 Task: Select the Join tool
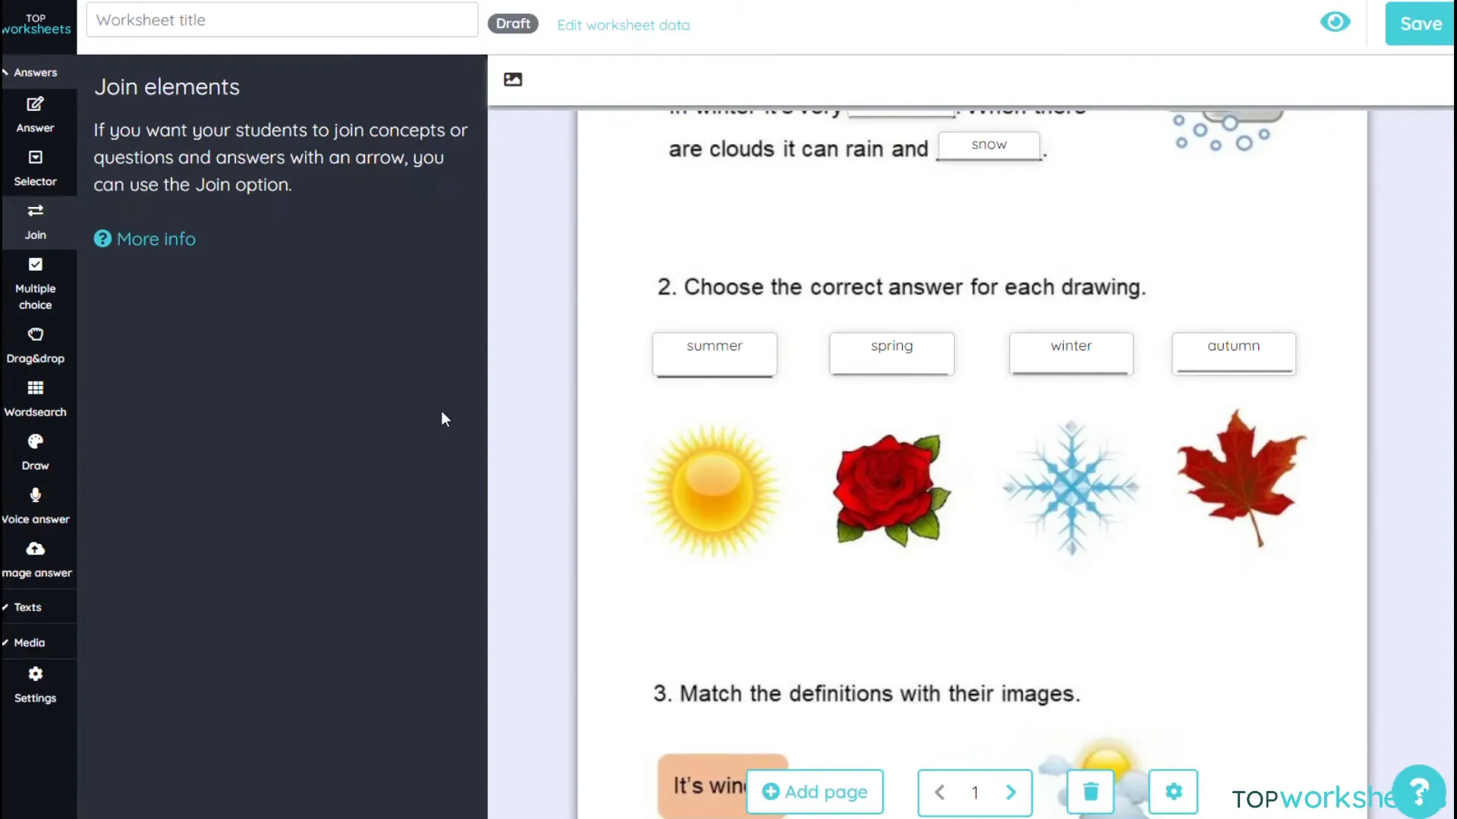click(x=35, y=220)
